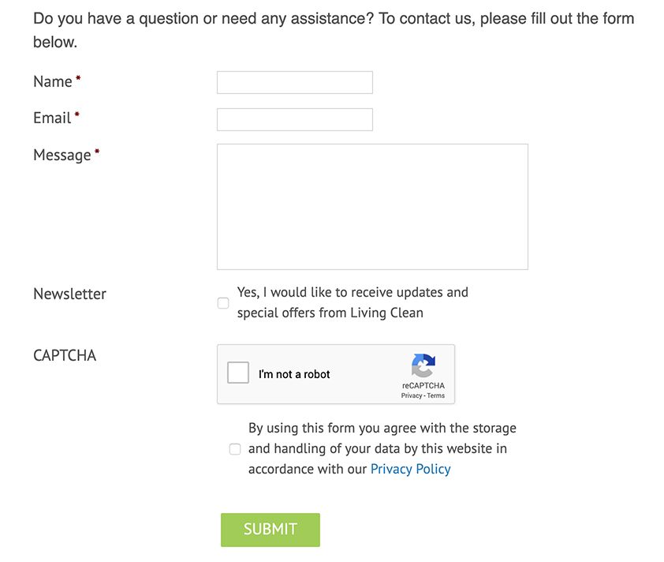
Task: Click the newsletter opt-in description text
Action: 353,292
